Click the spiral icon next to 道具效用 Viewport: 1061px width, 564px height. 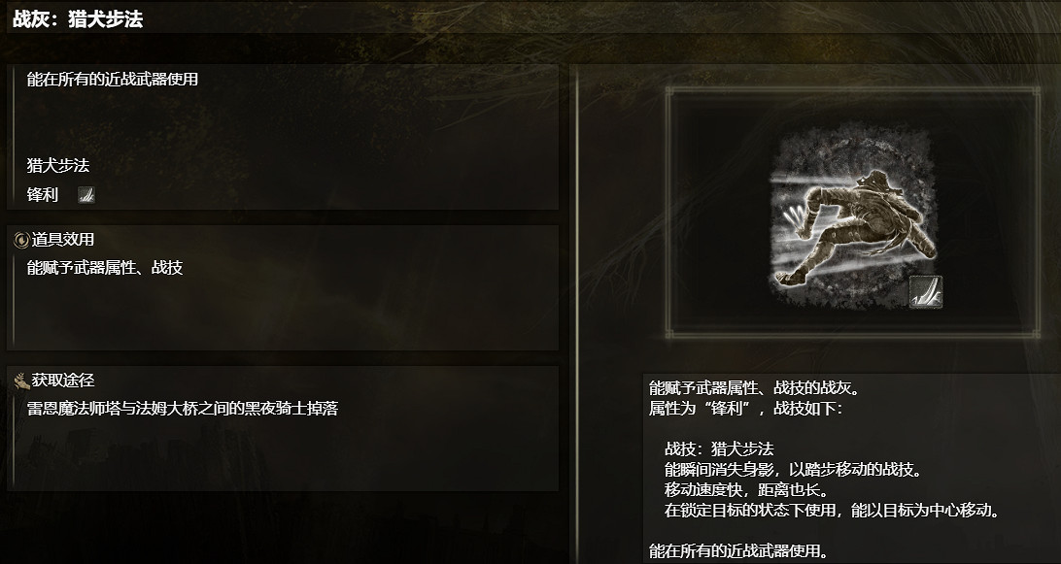coord(21,240)
